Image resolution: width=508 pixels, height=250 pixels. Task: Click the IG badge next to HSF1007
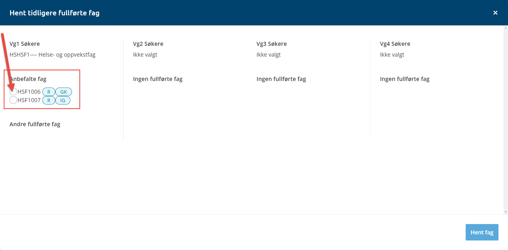63,100
